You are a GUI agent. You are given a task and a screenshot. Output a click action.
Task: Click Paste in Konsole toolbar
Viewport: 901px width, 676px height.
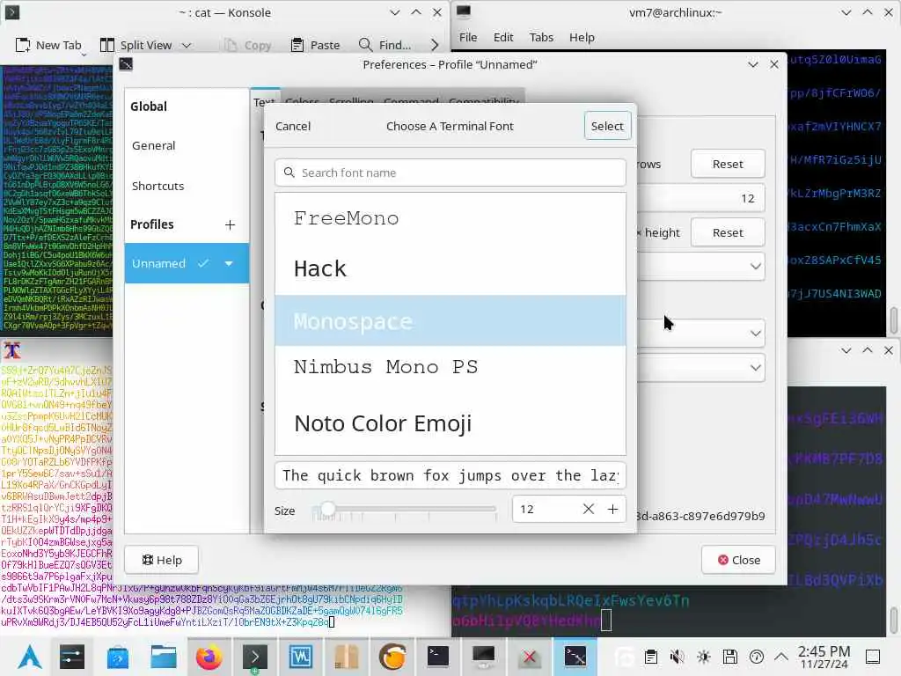(x=316, y=45)
